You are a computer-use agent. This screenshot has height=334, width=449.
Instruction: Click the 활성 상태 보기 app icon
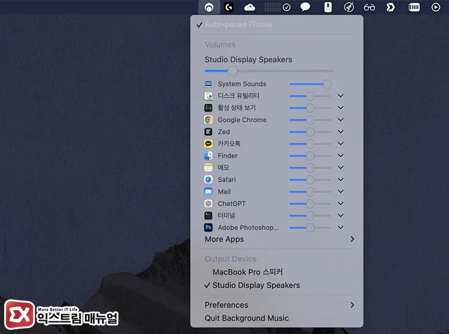point(208,108)
